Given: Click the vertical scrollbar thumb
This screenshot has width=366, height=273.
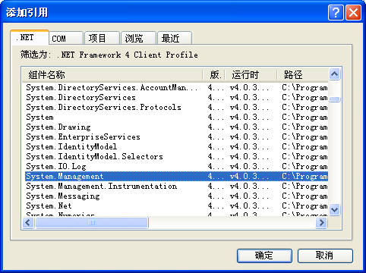Looking at the screenshot, I should (334, 99).
